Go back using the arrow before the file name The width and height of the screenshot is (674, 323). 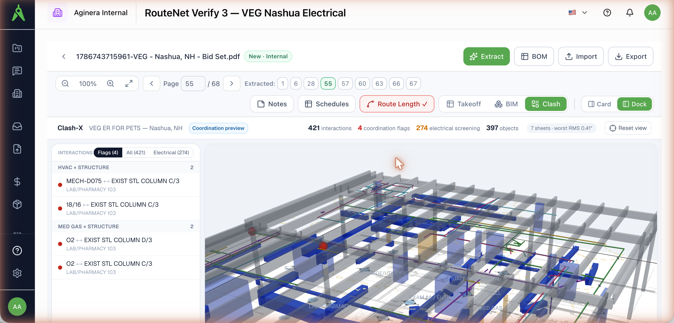pyautogui.click(x=64, y=56)
